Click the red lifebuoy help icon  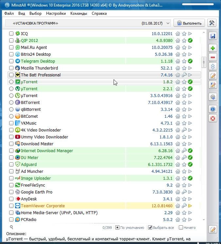click(x=212, y=118)
